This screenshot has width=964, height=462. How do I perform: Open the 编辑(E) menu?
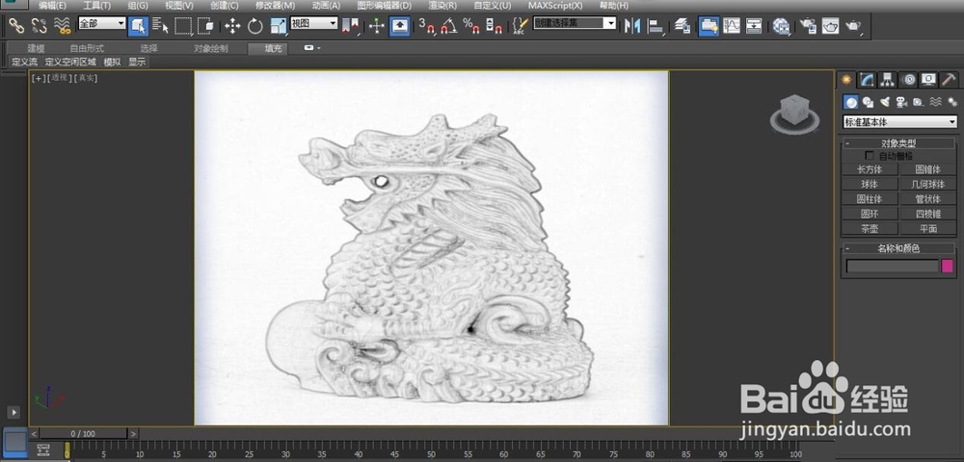click(52, 6)
